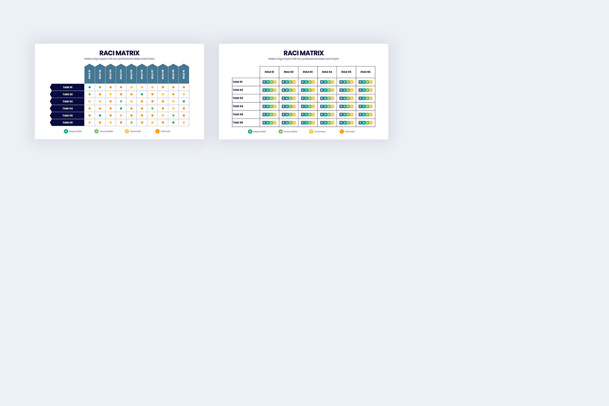Click the green A Accountable legend icon

click(x=96, y=131)
